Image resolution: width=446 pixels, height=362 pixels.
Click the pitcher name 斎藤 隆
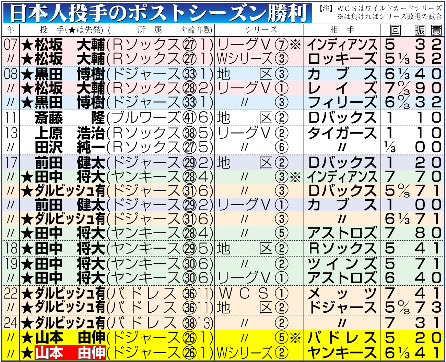tap(70, 118)
